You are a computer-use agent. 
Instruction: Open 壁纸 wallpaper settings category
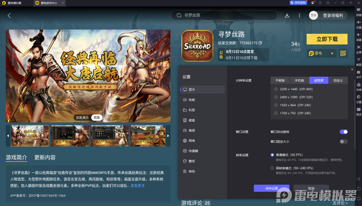202,161
